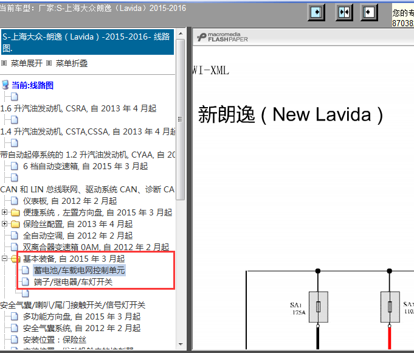The image size is (414, 353).
Task: Select 基本装备, 自 2015 年 3 月起 label
Action: 74,259
